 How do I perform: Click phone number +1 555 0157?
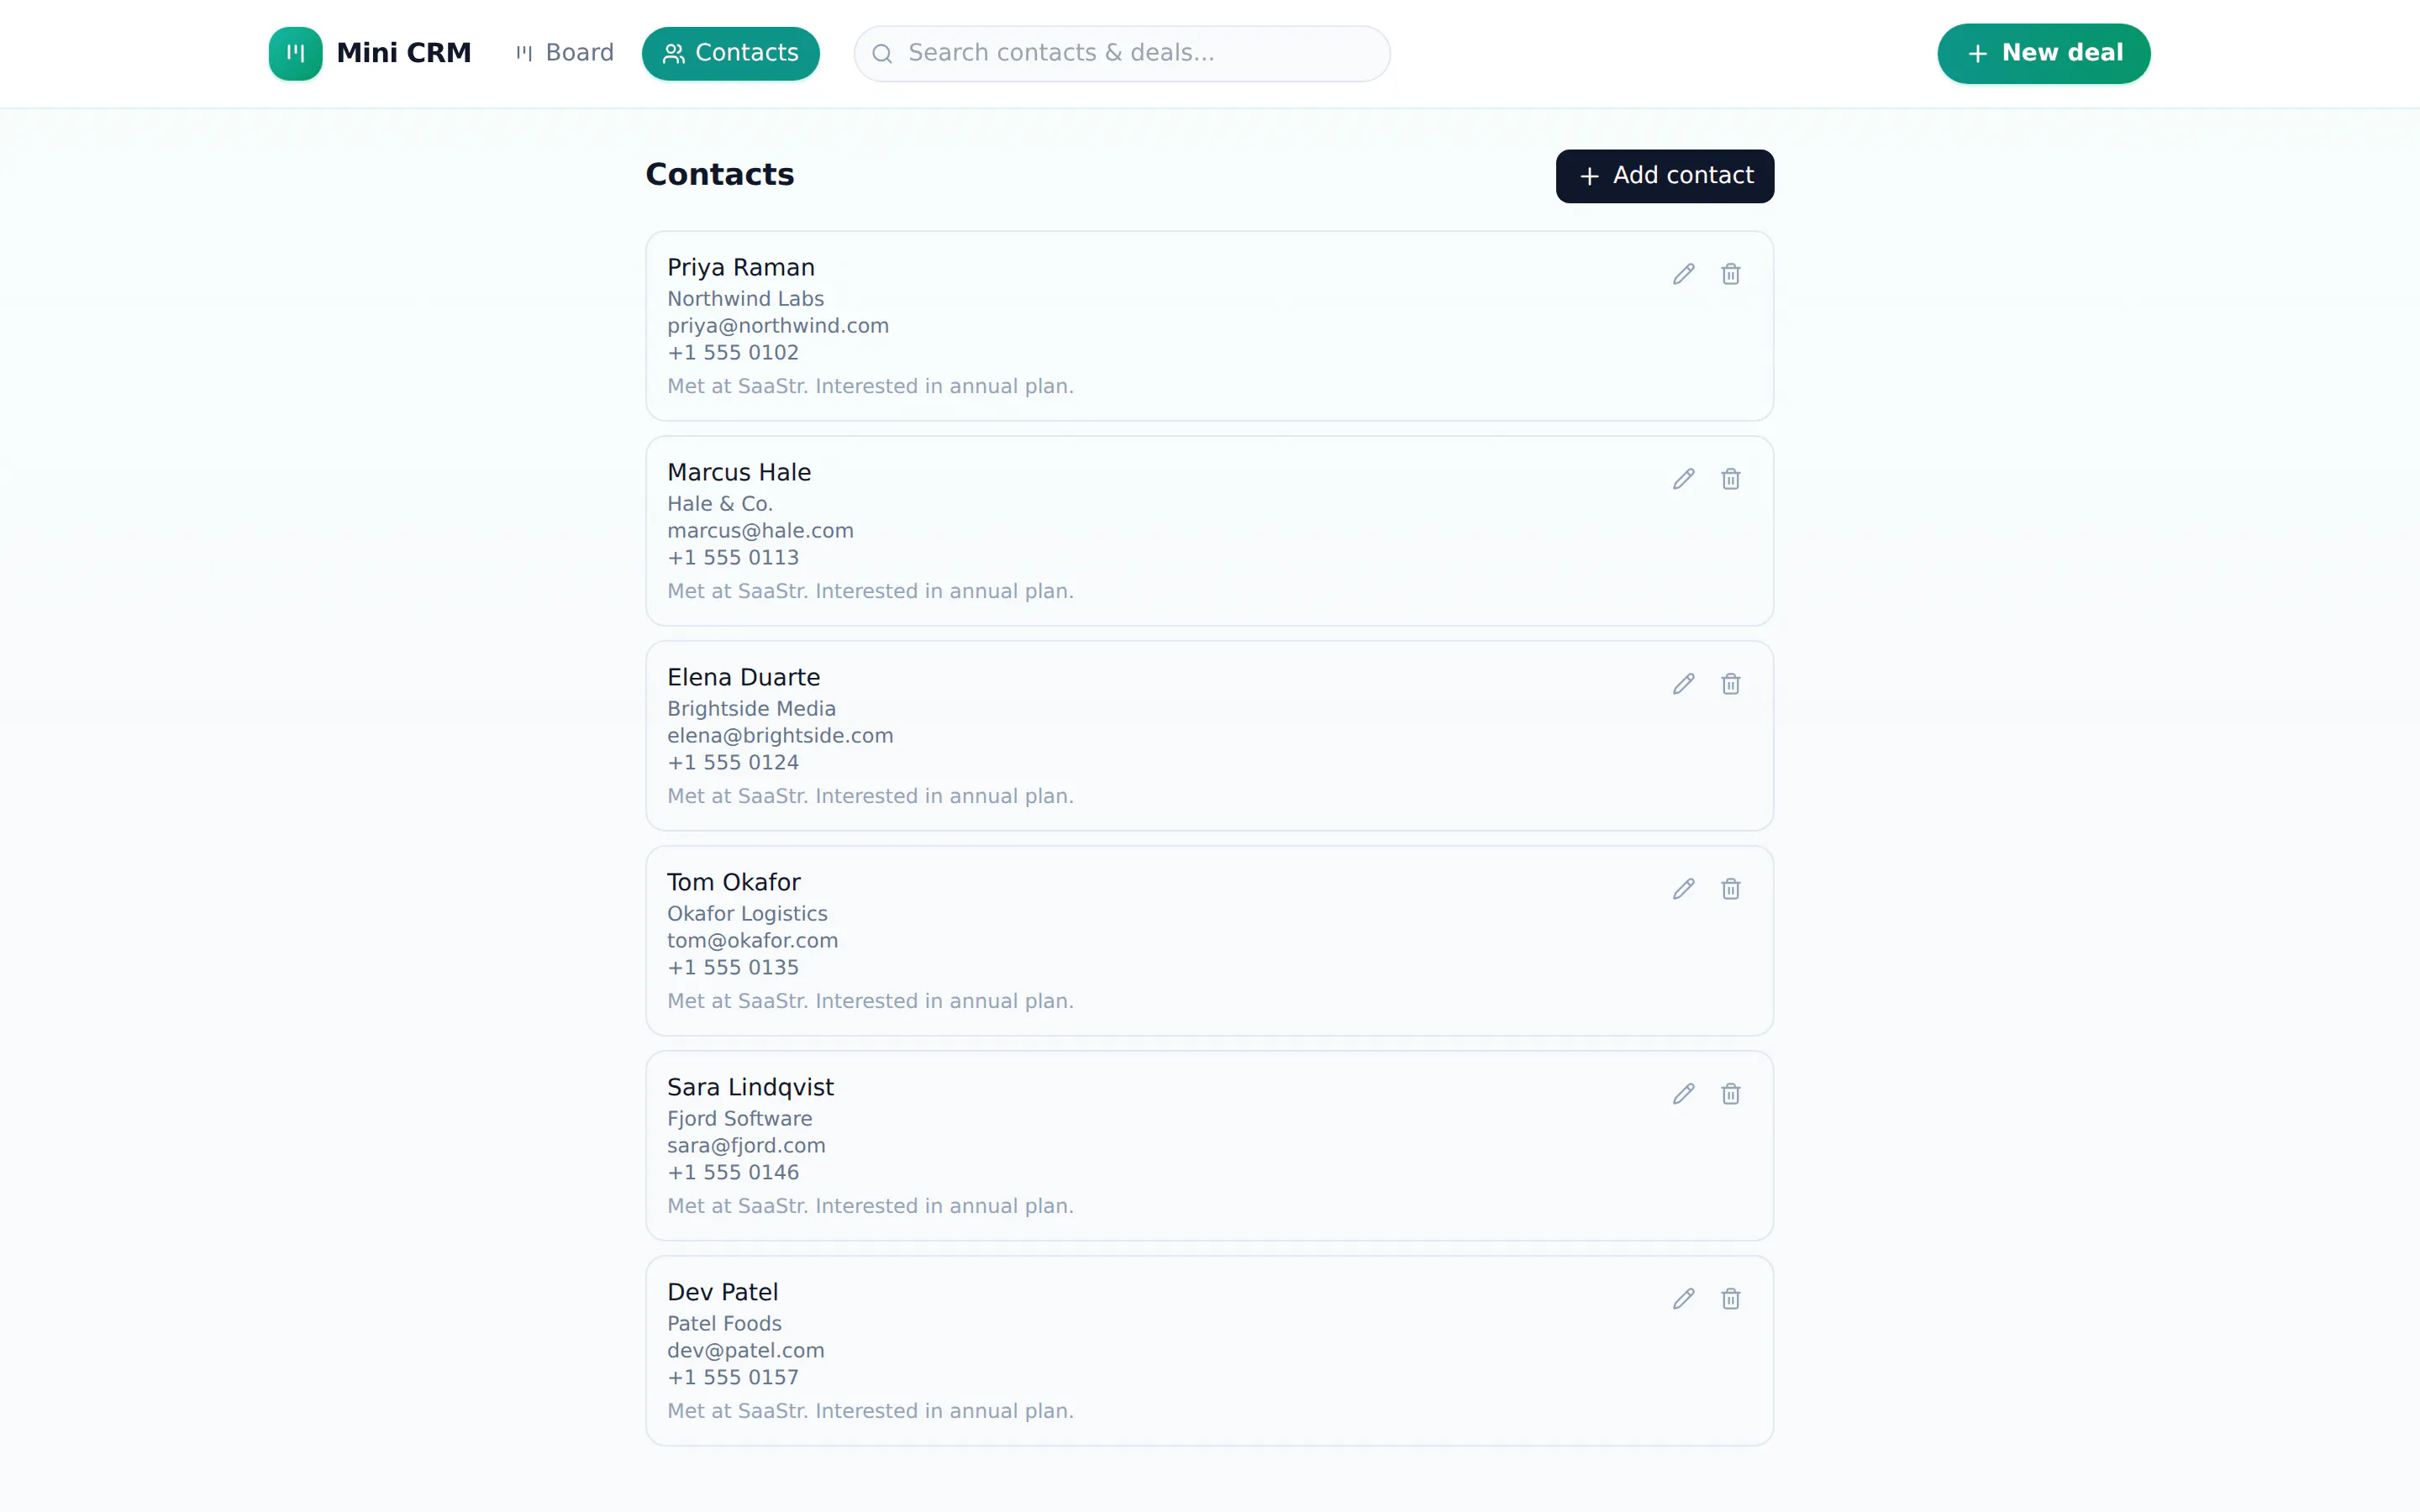pos(733,1378)
